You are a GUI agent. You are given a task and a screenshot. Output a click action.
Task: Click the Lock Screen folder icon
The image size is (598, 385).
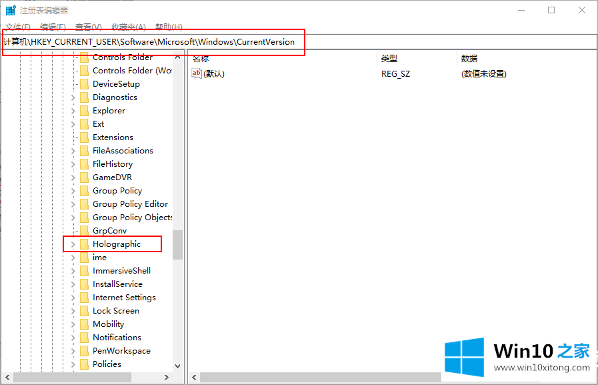pyautogui.click(x=84, y=311)
